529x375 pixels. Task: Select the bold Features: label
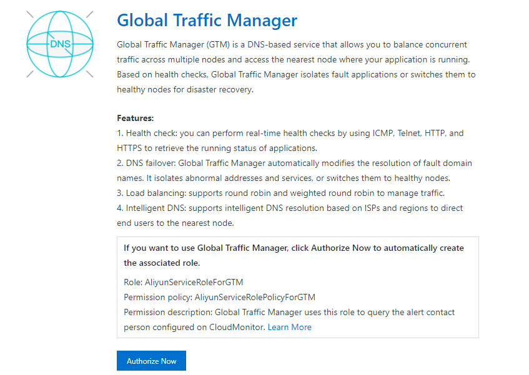point(136,119)
